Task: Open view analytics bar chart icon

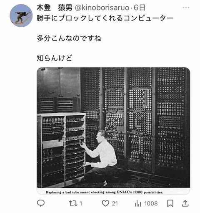Action: click(x=138, y=203)
